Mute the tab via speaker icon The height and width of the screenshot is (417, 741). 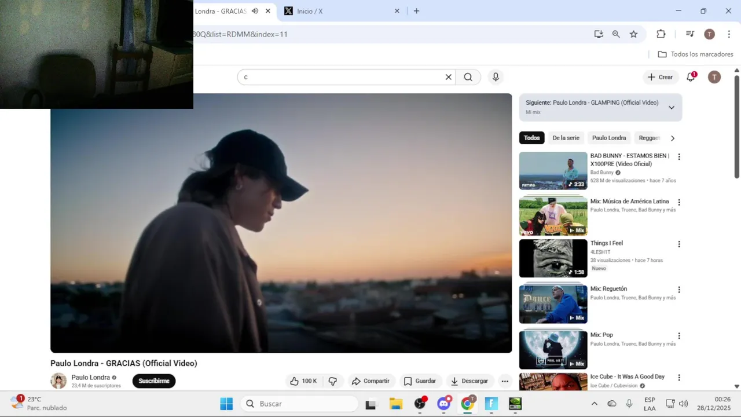[x=255, y=11]
